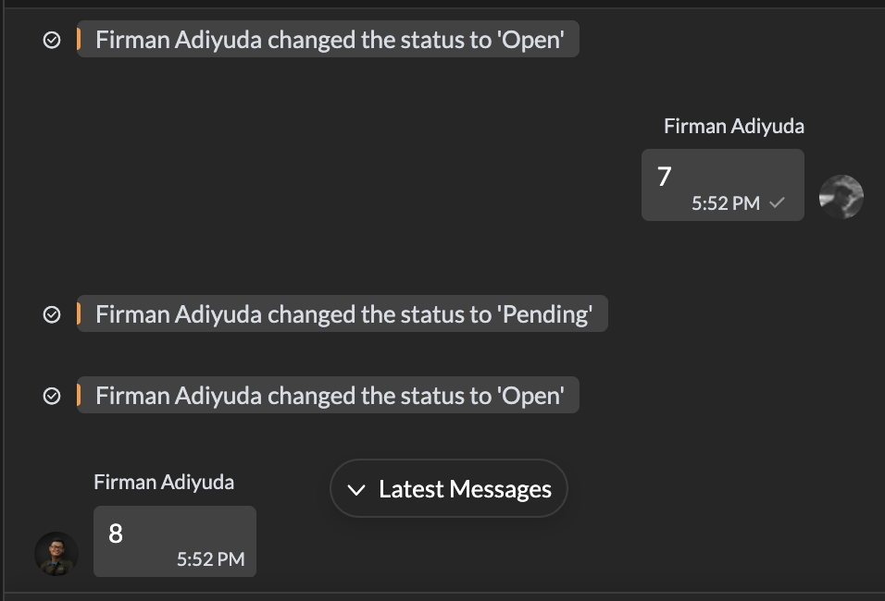Select the status changed to 'Pending' note
Viewport: 885px width, 601px height.
point(343,314)
